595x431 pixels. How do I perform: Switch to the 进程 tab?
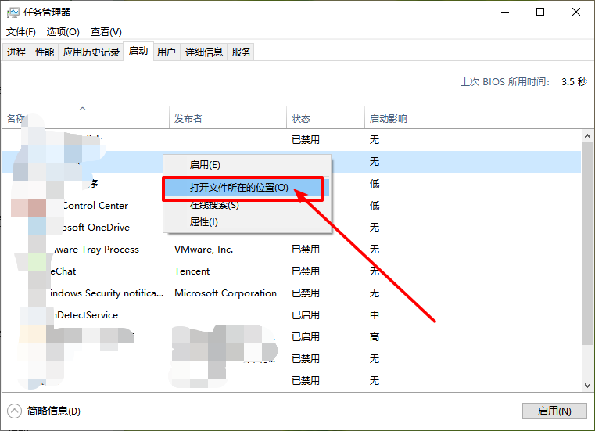pos(16,52)
